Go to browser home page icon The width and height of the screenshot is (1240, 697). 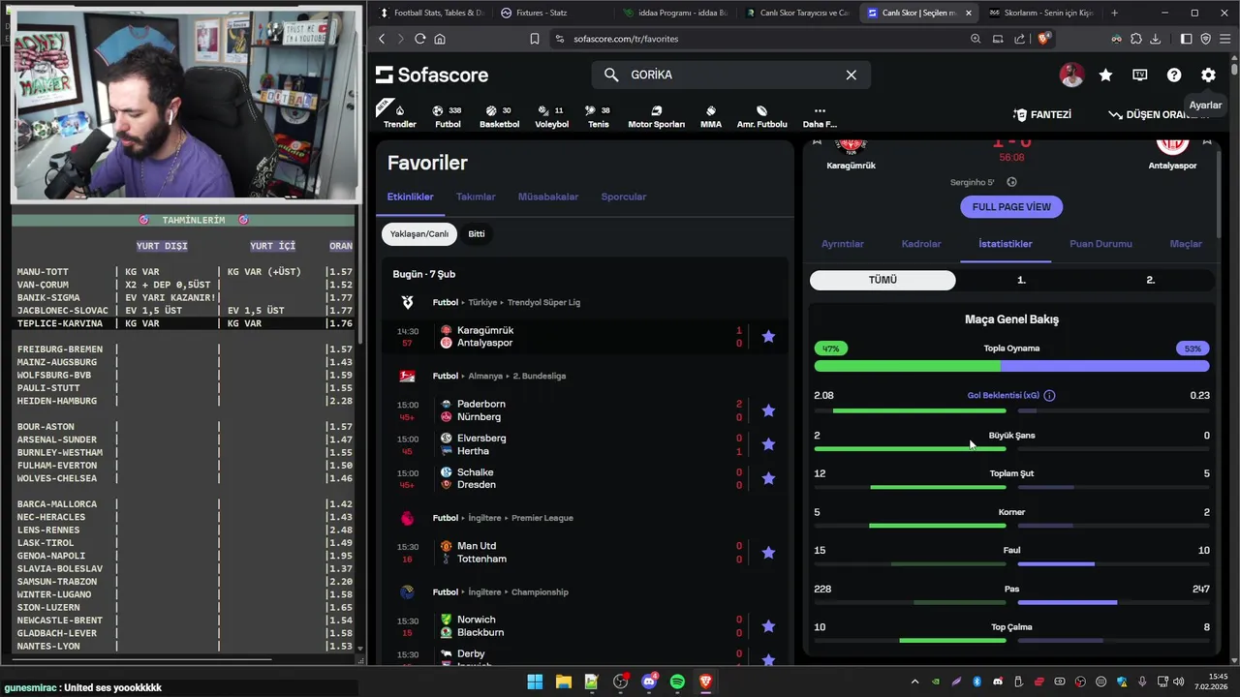click(440, 39)
